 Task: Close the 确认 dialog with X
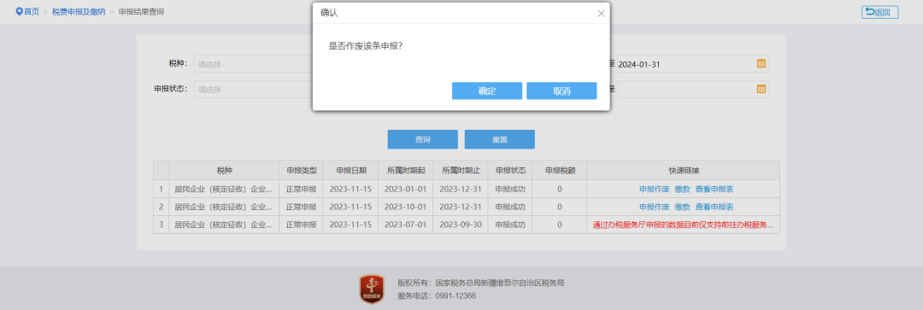(x=601, y=13)
